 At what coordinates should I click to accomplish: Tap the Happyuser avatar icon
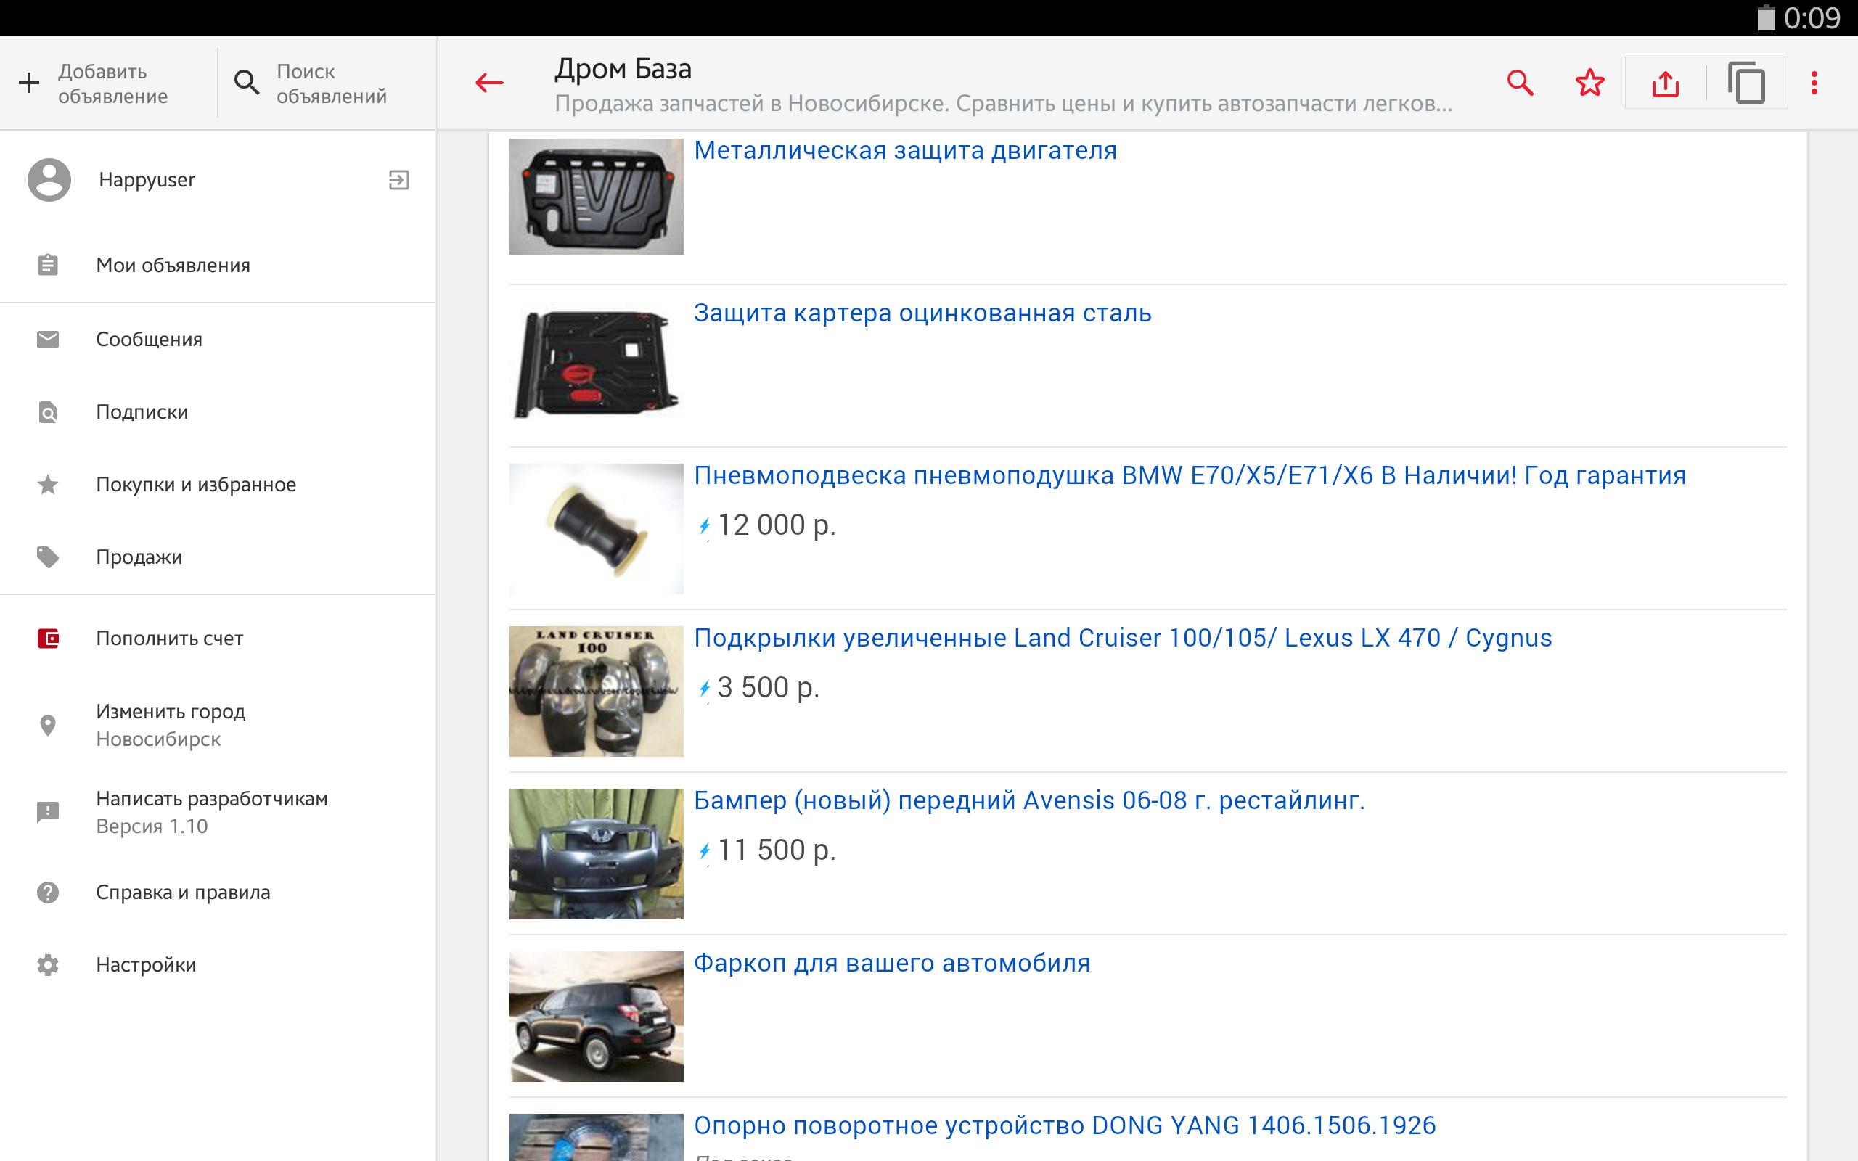click(49, 180)
